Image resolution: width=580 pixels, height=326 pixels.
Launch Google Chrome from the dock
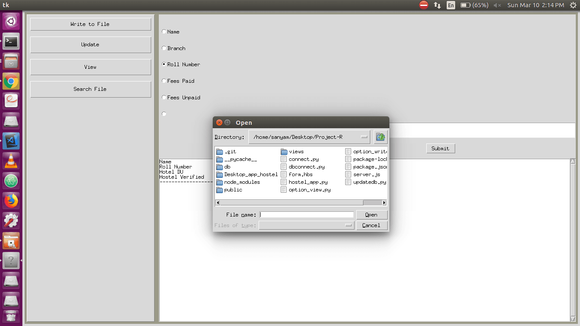click(x=11, y=81)
